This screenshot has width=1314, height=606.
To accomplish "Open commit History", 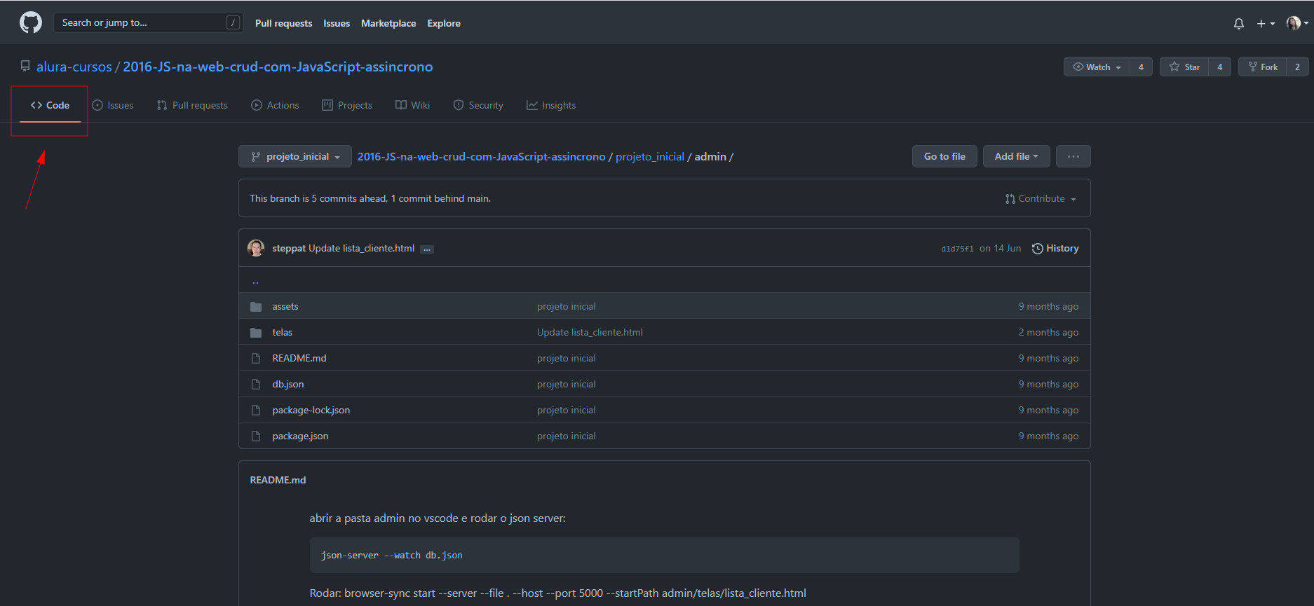I will (1055, 249).
